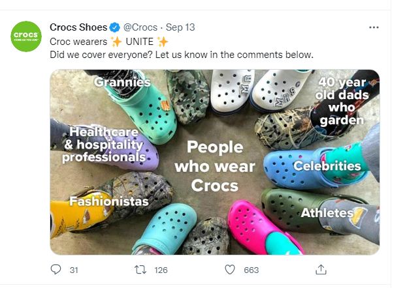Click the "Celebrities" label in the image

pos(327,166)
